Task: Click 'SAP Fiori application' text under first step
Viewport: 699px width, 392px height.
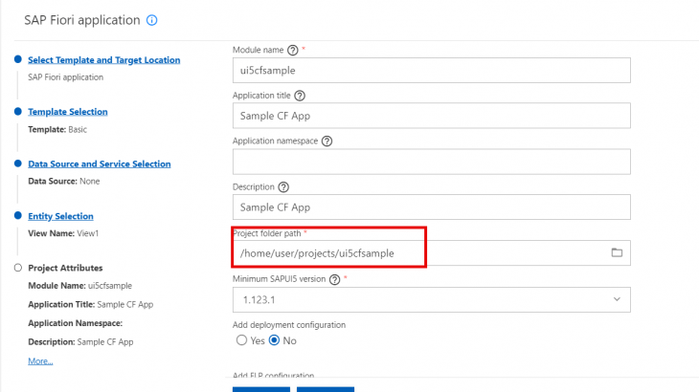Action: tap(65, 77)
